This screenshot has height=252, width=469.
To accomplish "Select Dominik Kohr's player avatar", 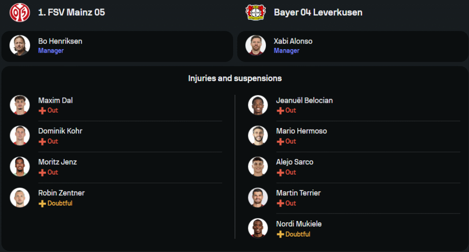I will (x=20, y=136).
